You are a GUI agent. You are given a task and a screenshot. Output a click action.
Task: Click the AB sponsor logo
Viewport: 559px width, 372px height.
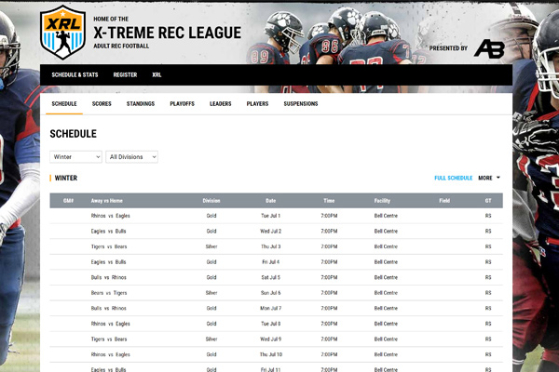pyautogui.click(x=488, y=47)
